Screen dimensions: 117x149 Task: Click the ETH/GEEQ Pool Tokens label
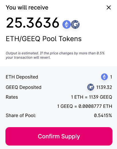tap(44, 39)
